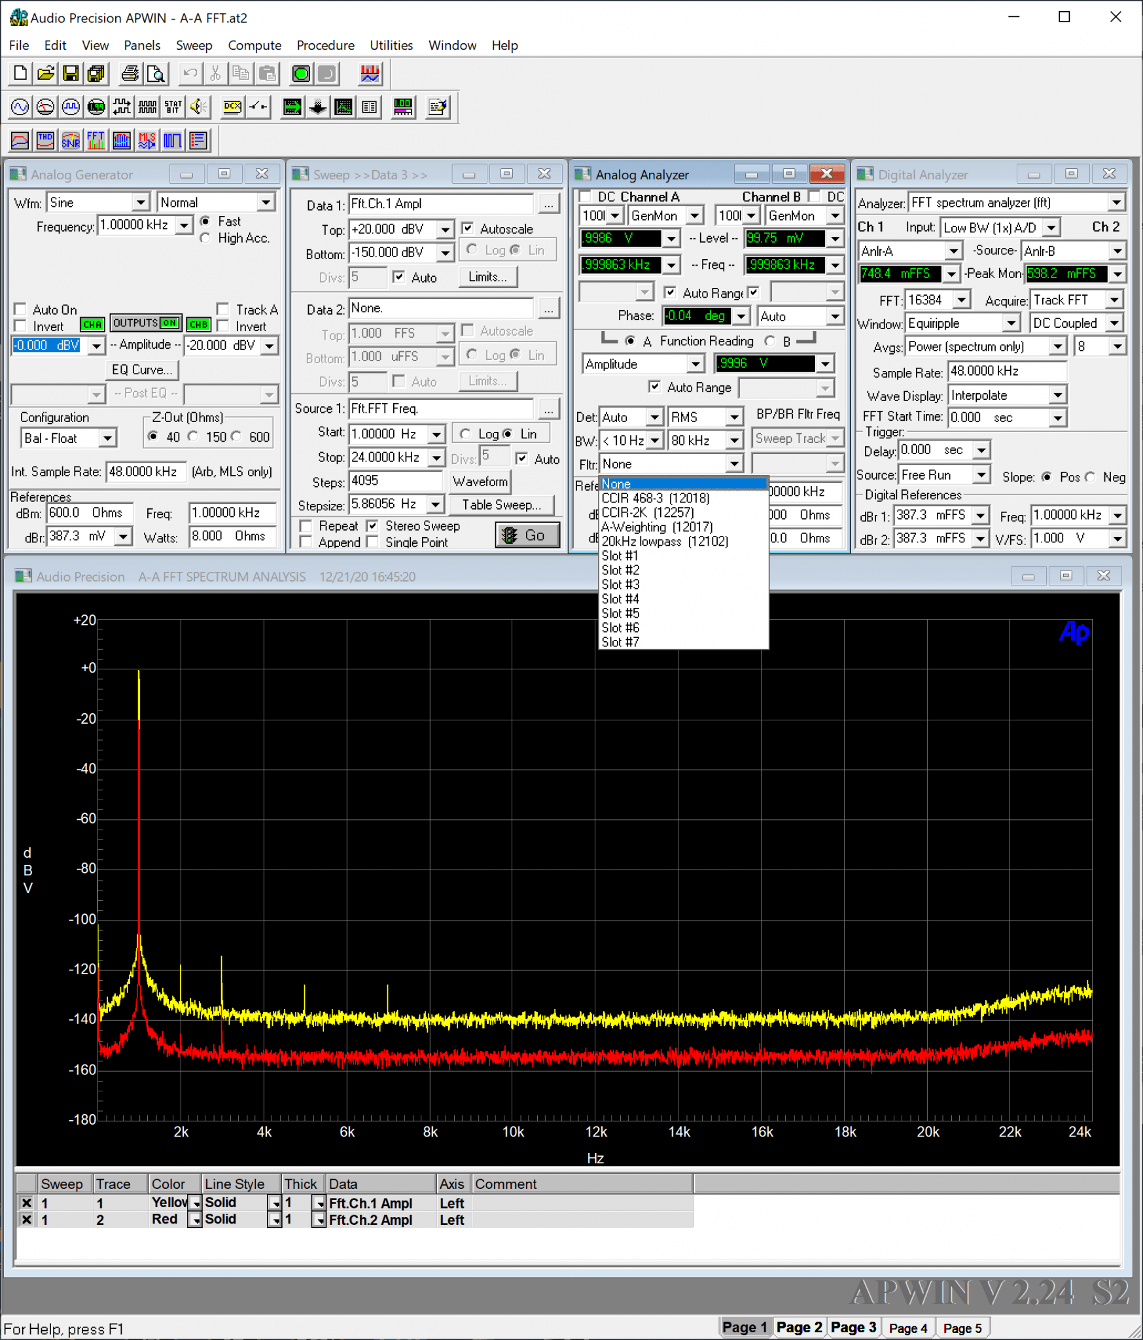Open FFT 16384 length dropdown
1143x1340 pixels.
click(x=961, y=300)
